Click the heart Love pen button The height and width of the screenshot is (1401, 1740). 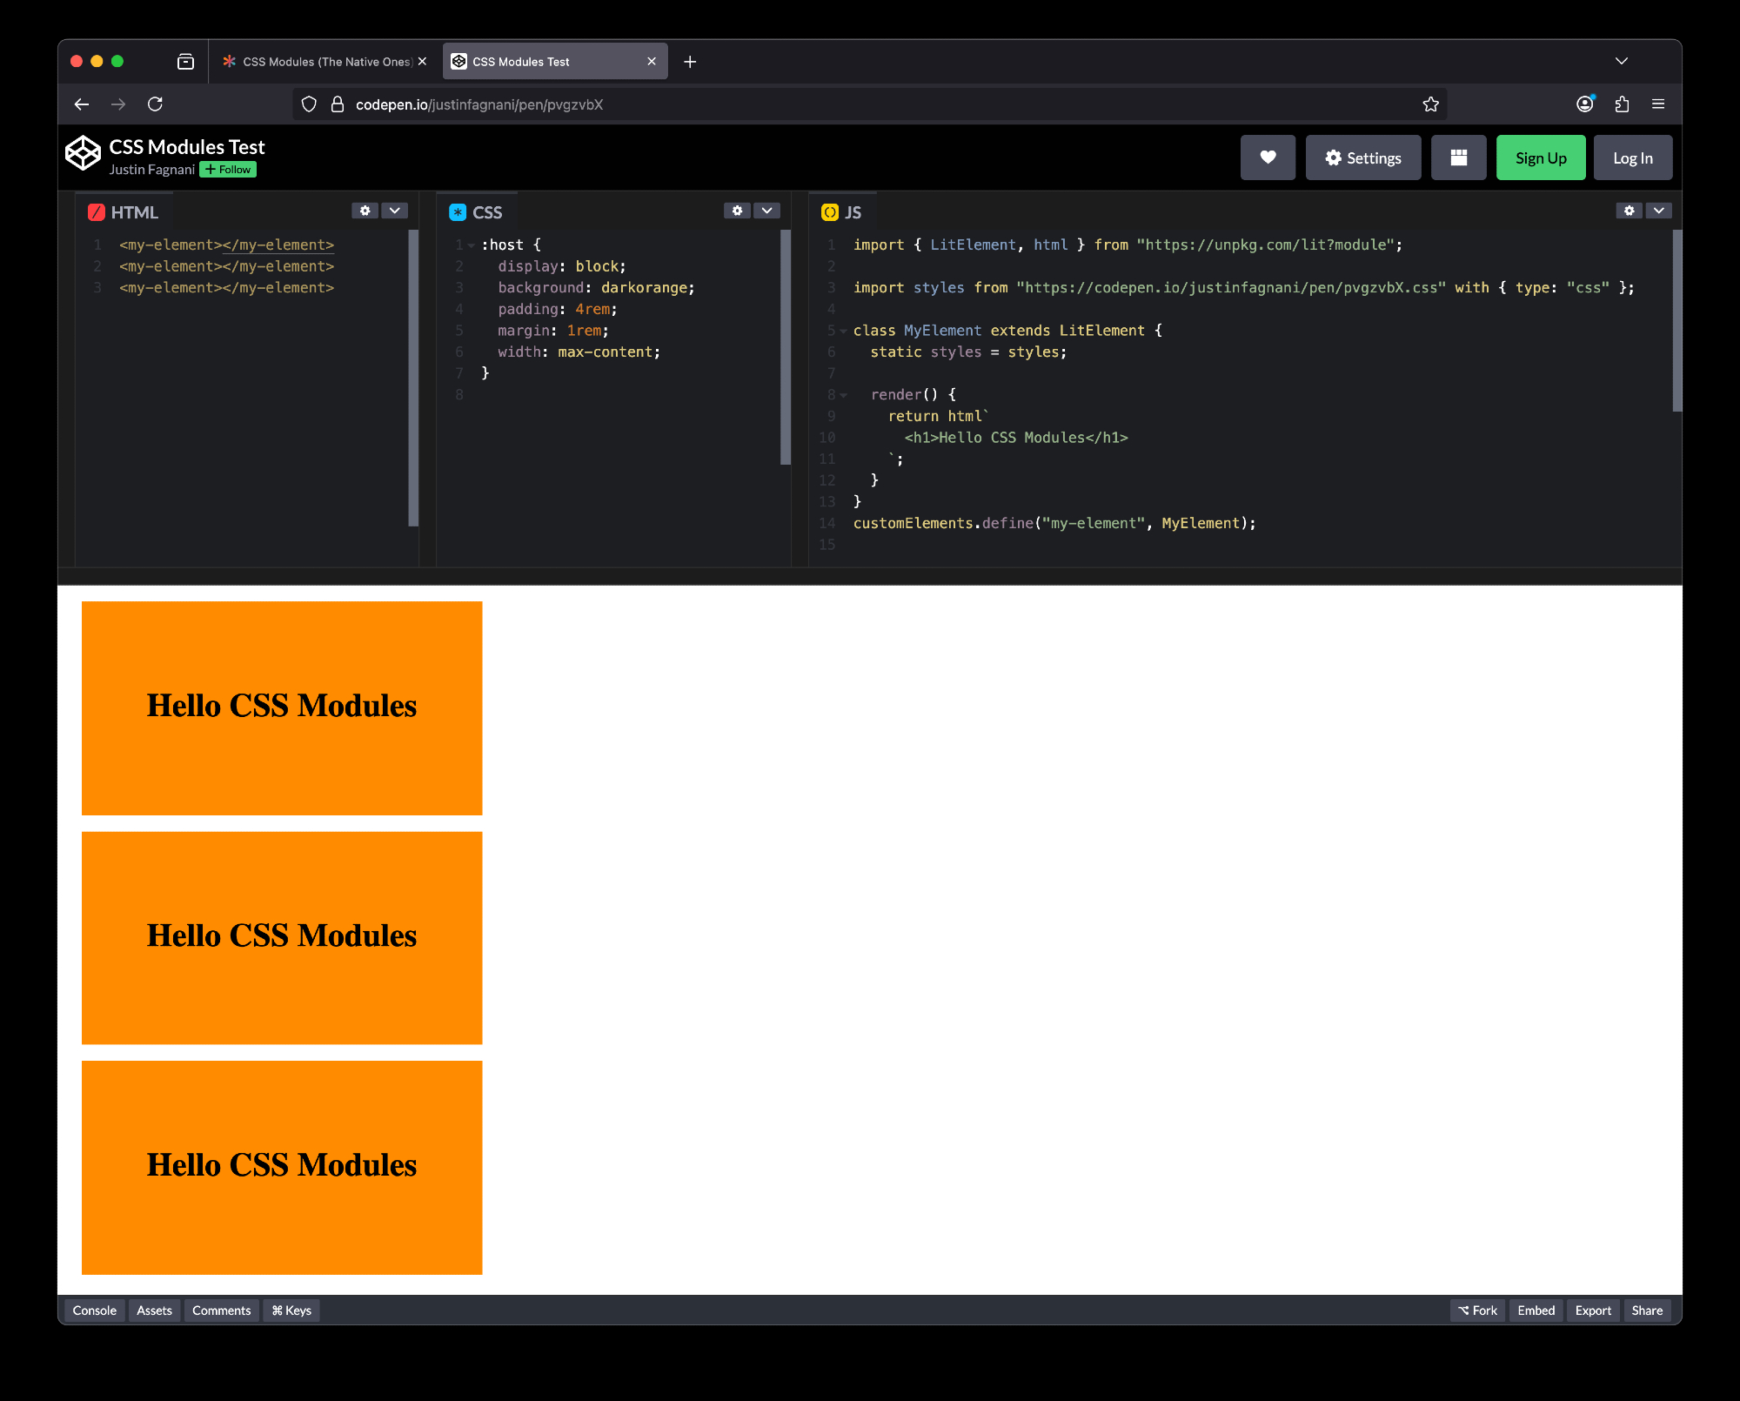pyautogui.click(x=1268, y=158)
